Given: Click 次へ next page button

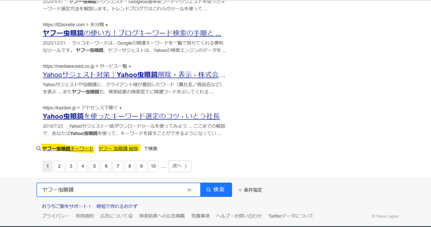Looking at the screenshot, I should (x=180, y=166).
